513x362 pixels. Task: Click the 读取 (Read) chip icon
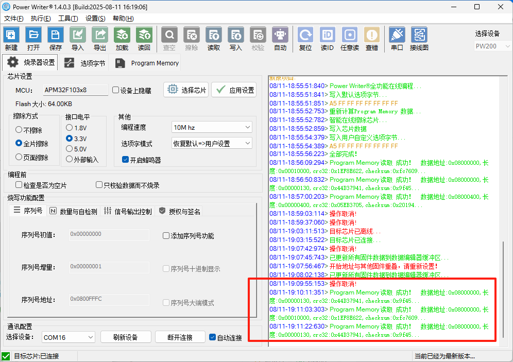click(214, 39)
